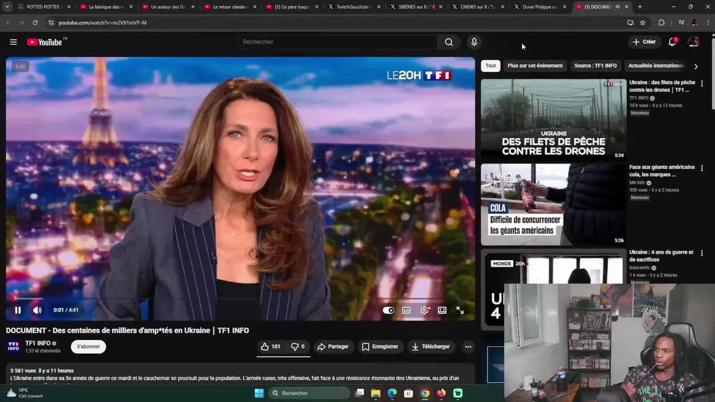
Task: Bookmark this page with the star icon
Action: [x=642, y=22]
